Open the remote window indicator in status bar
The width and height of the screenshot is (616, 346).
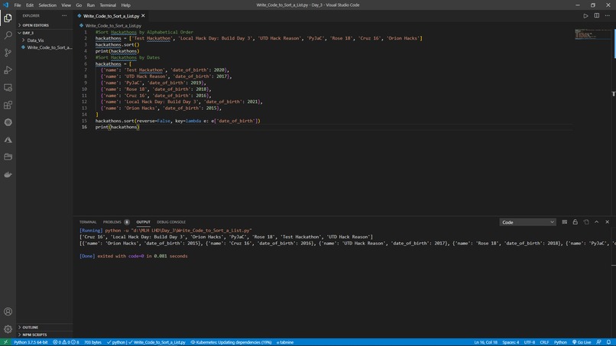click(5, 342)
